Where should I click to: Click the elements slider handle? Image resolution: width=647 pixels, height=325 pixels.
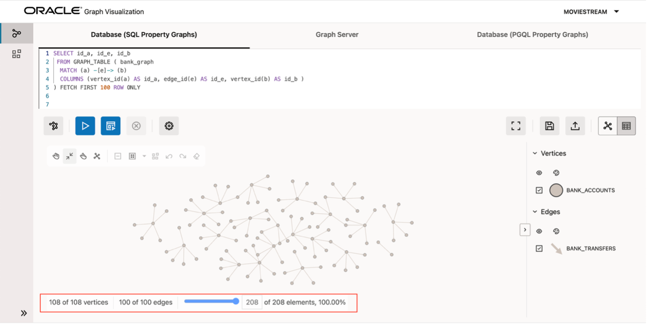pyautogui.click(x=236, y=301)
